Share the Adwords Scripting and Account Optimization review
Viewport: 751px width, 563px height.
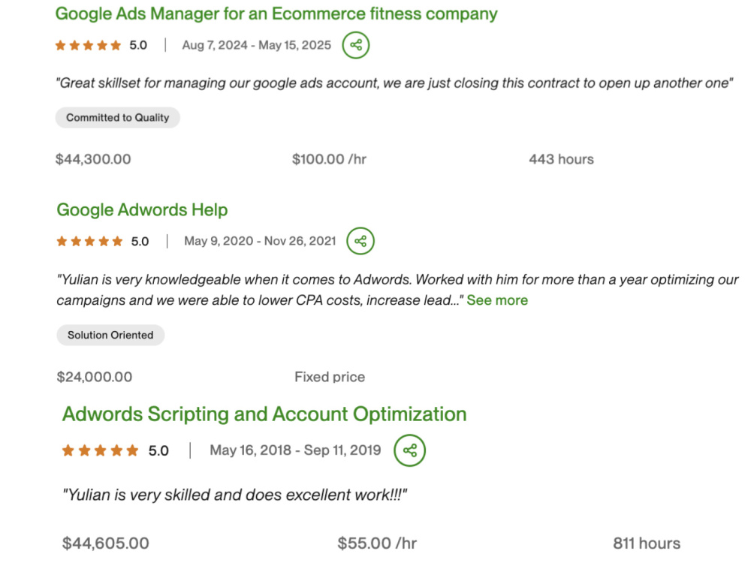pos(409,450)
